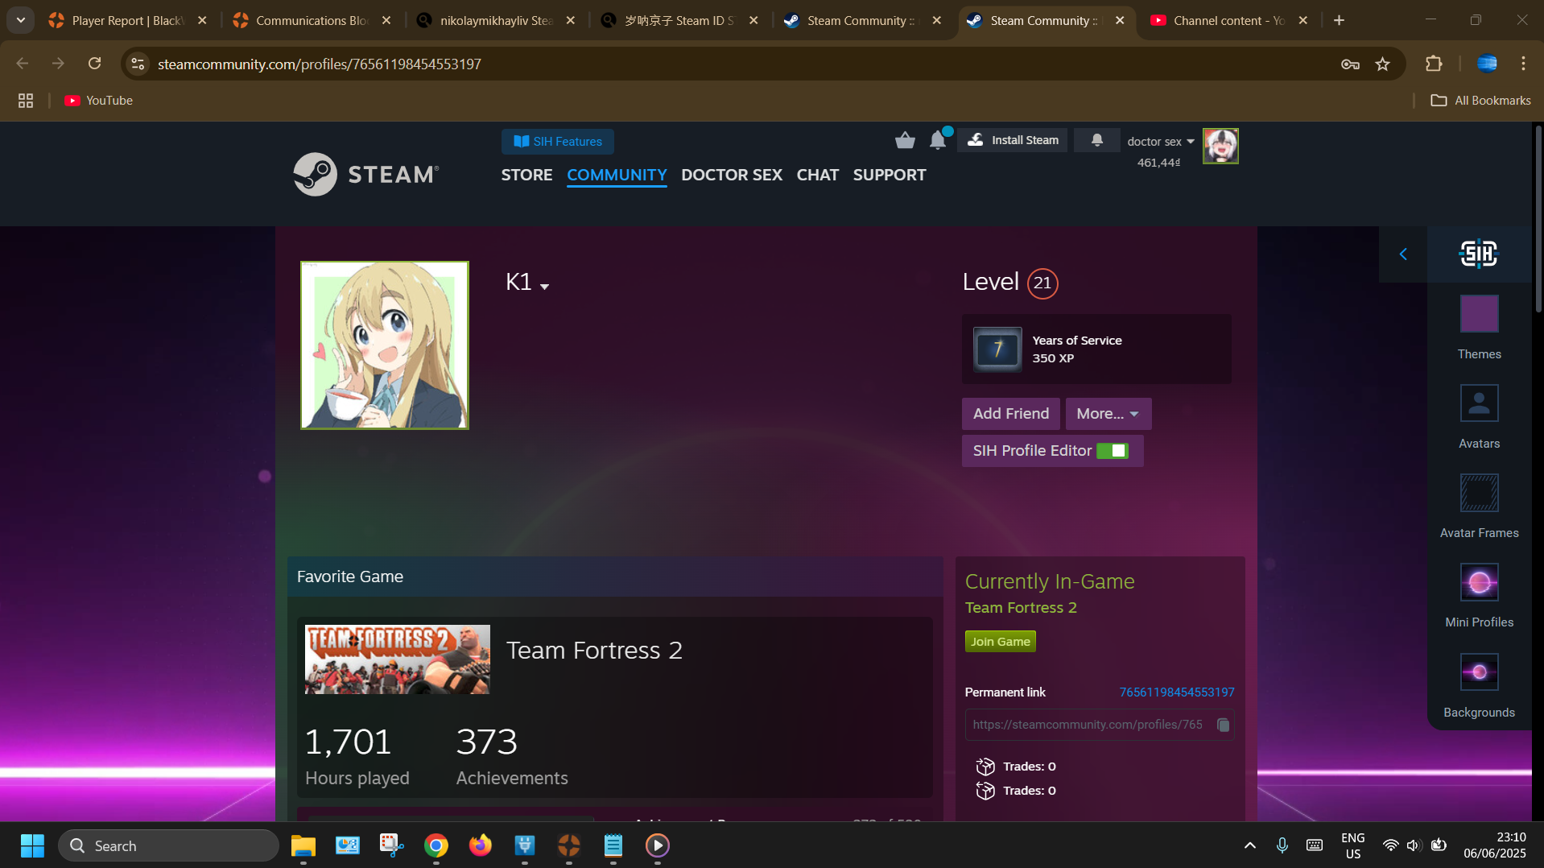Go to the COMMUNITY menu
This screenshot has height=868, width=1544.
pos(617,175)
